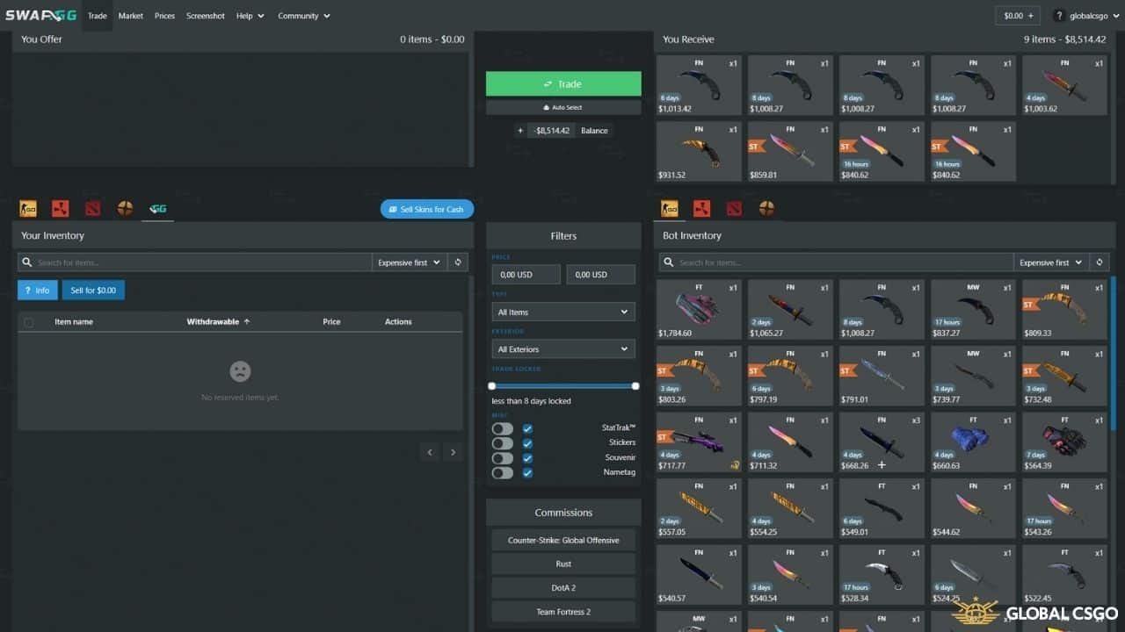1125x632 pixels.
Task: Uncheck the Souvenir checkbox
Action: [x=527, y=458]
